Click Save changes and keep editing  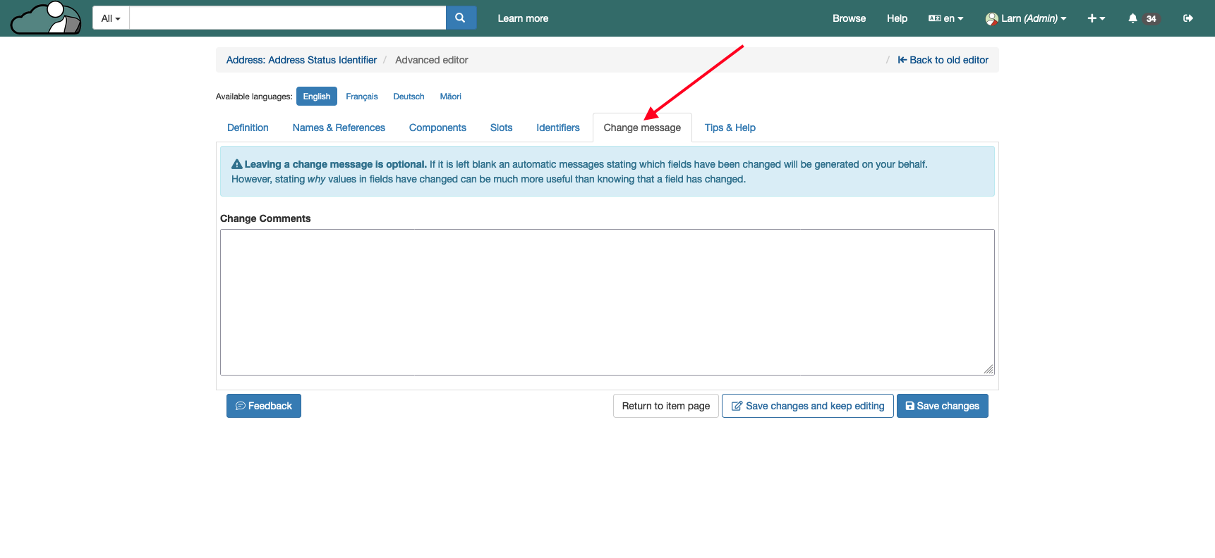tap(807, 406)
